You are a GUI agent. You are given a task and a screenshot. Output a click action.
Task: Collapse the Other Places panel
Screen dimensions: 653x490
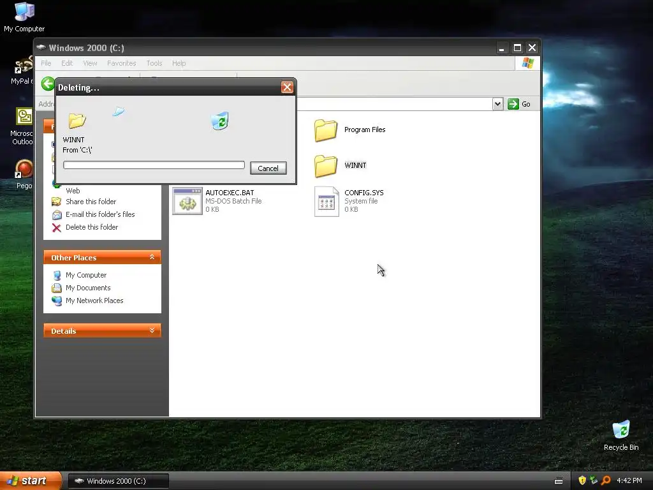coord(152,257)
